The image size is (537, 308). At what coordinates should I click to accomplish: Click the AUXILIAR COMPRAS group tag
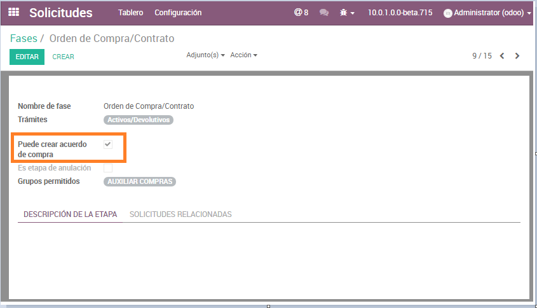[140, 181]
